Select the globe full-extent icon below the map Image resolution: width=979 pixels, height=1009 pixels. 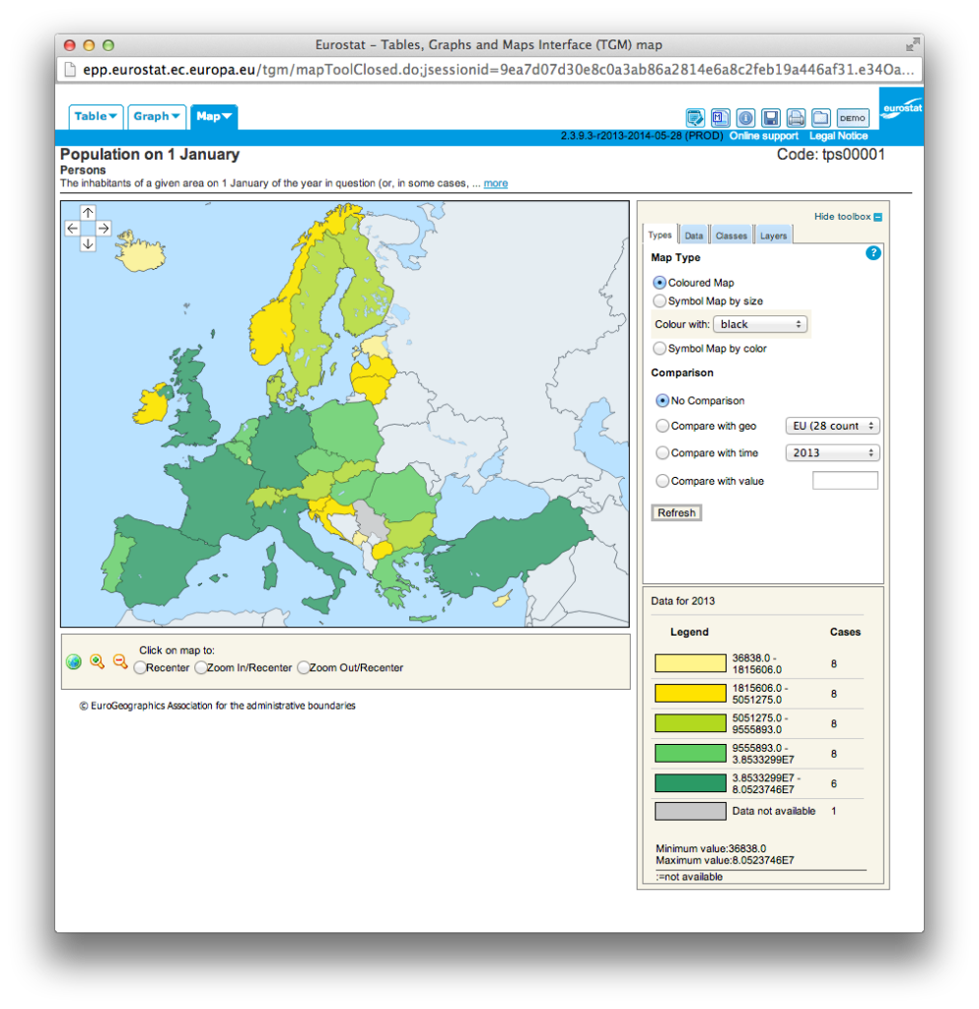tap(73, 661)
